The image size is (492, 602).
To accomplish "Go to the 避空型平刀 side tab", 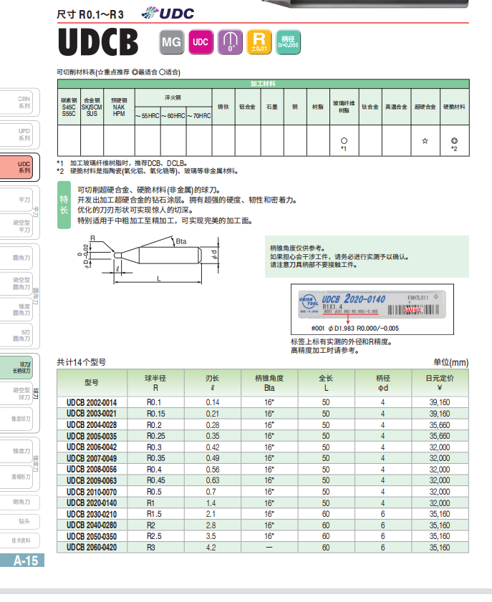I will (x=16, y=226).
